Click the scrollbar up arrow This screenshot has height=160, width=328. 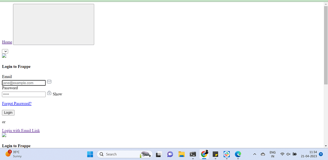326,4
